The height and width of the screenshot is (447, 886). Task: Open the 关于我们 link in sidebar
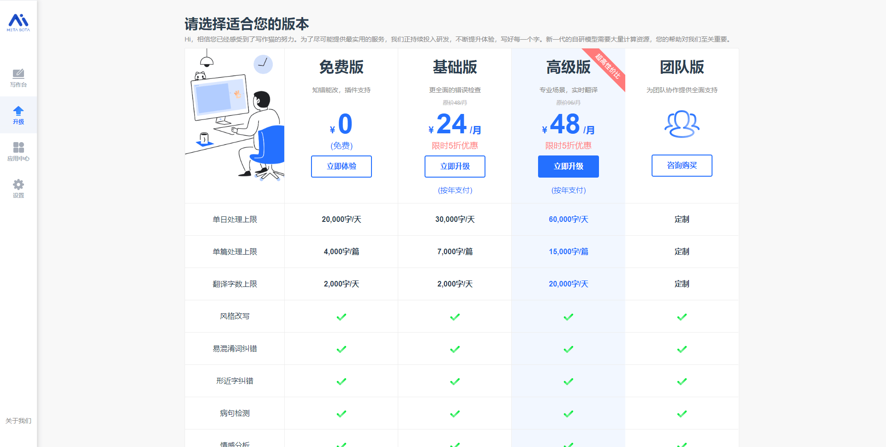(x=18, y=421)
